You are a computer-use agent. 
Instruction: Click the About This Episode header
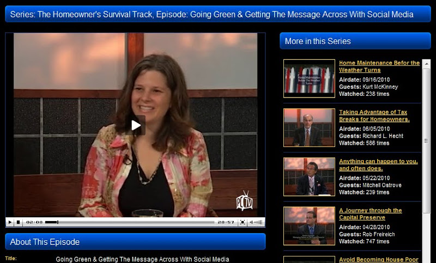click(x=135, y=242)
